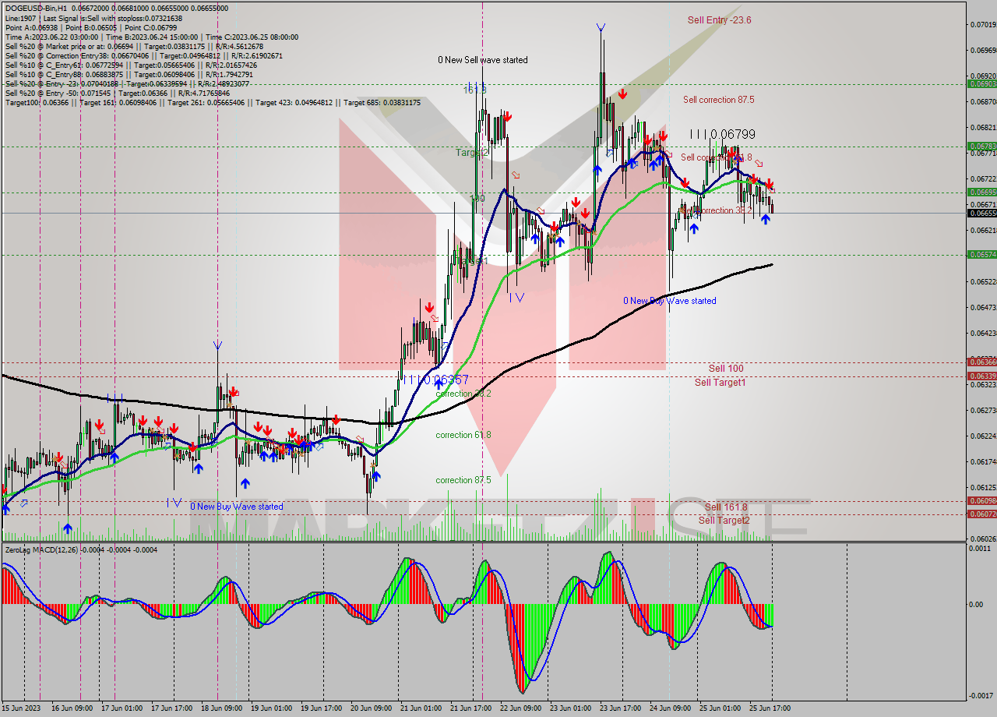Click the 'Sell correction 87.5' label

(718, 100)
